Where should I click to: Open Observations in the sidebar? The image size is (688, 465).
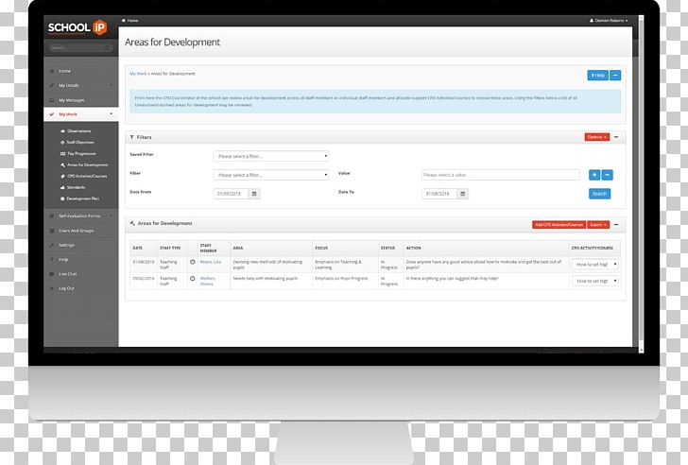coord(79,130)
